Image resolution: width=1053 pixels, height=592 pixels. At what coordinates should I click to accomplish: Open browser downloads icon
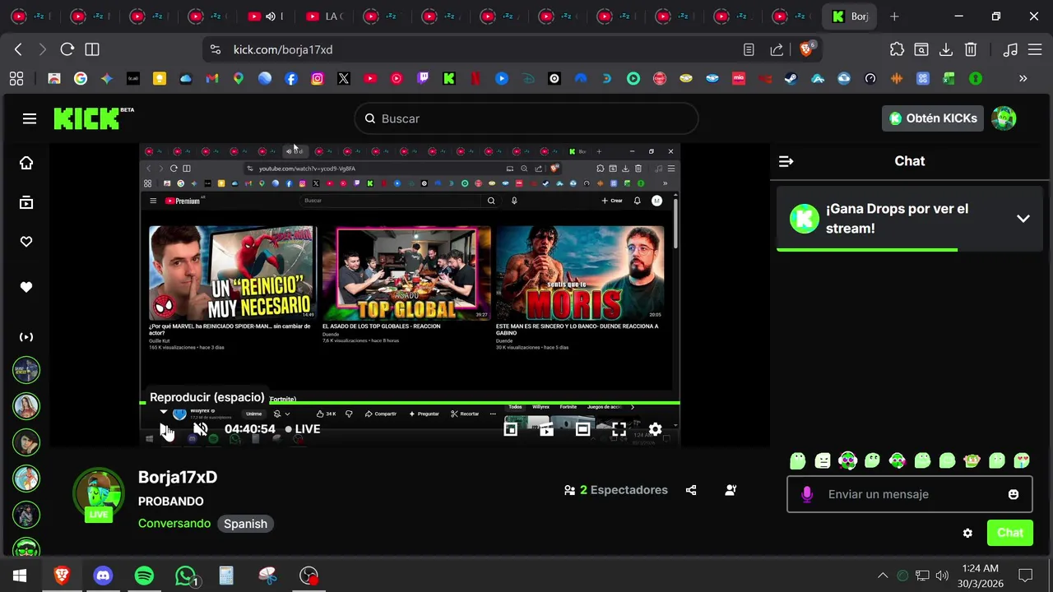coord(946,49)
